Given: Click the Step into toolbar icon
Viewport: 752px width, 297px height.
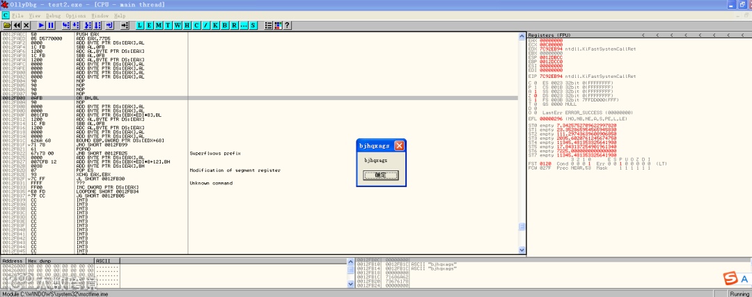Looking at the screenshot, I should 65,26.
